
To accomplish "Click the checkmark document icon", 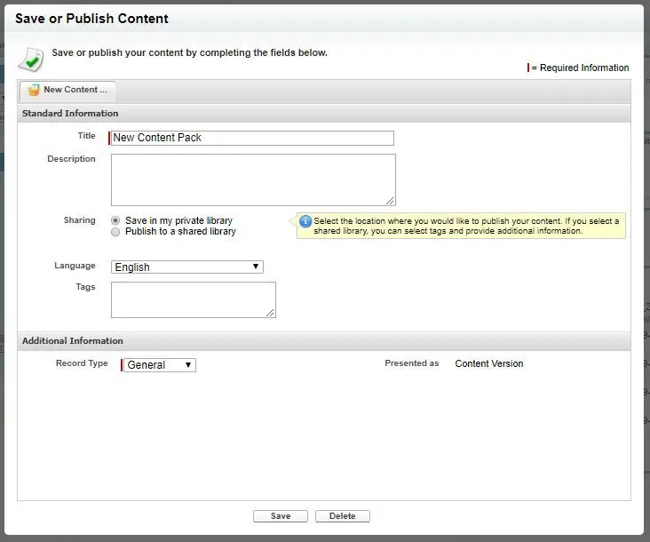I will point(30,60).
